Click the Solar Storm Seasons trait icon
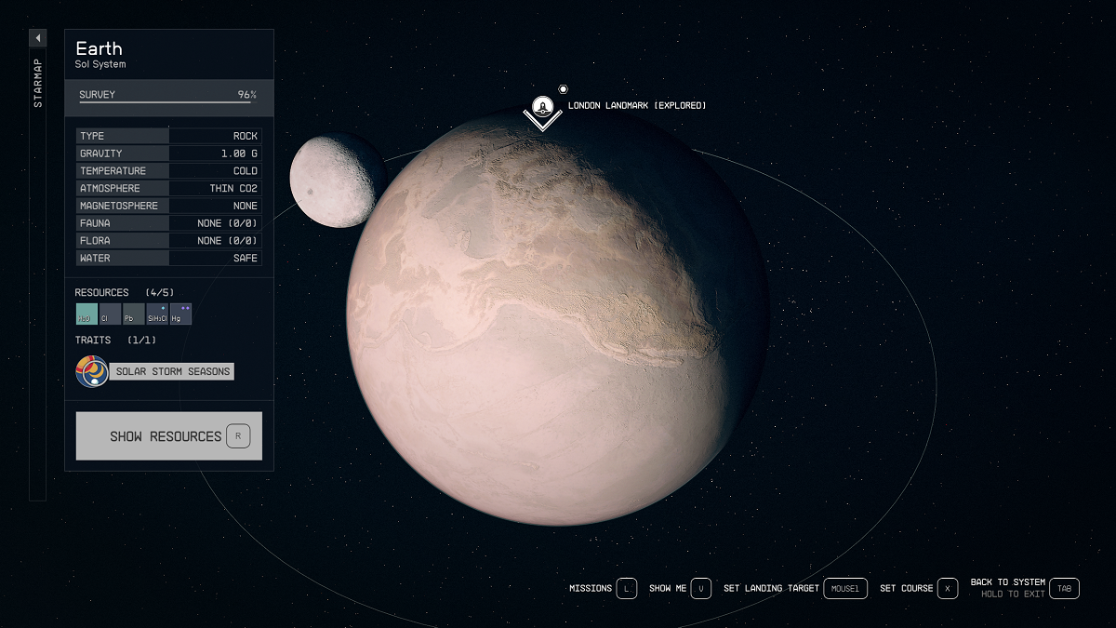This screenshot has width=1116, height=628. (91, 370)
